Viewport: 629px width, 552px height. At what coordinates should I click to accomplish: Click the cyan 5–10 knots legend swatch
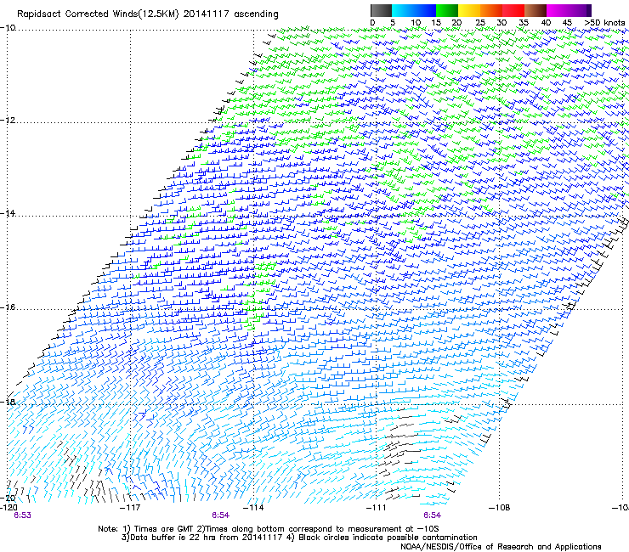point(403,10)
